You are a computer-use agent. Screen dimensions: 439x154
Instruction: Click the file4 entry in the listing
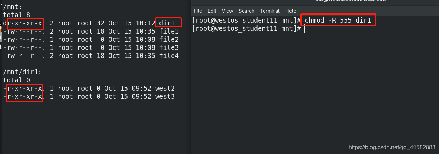pyautogui.click(x=169, y=56)
